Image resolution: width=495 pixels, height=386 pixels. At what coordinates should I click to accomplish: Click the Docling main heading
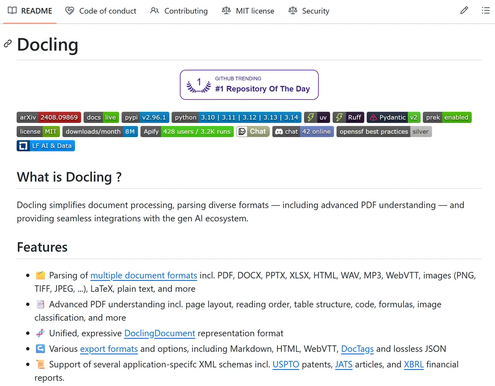48,44
